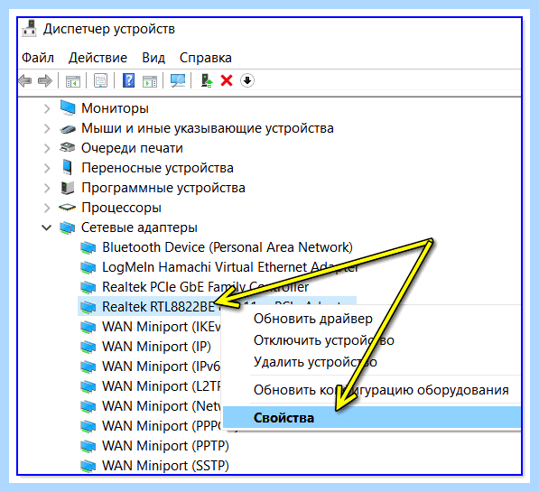The width and height of the screenshot is (539, 492).
Task: Click the Мониторы monitor icon
Action: pos(68,107)
